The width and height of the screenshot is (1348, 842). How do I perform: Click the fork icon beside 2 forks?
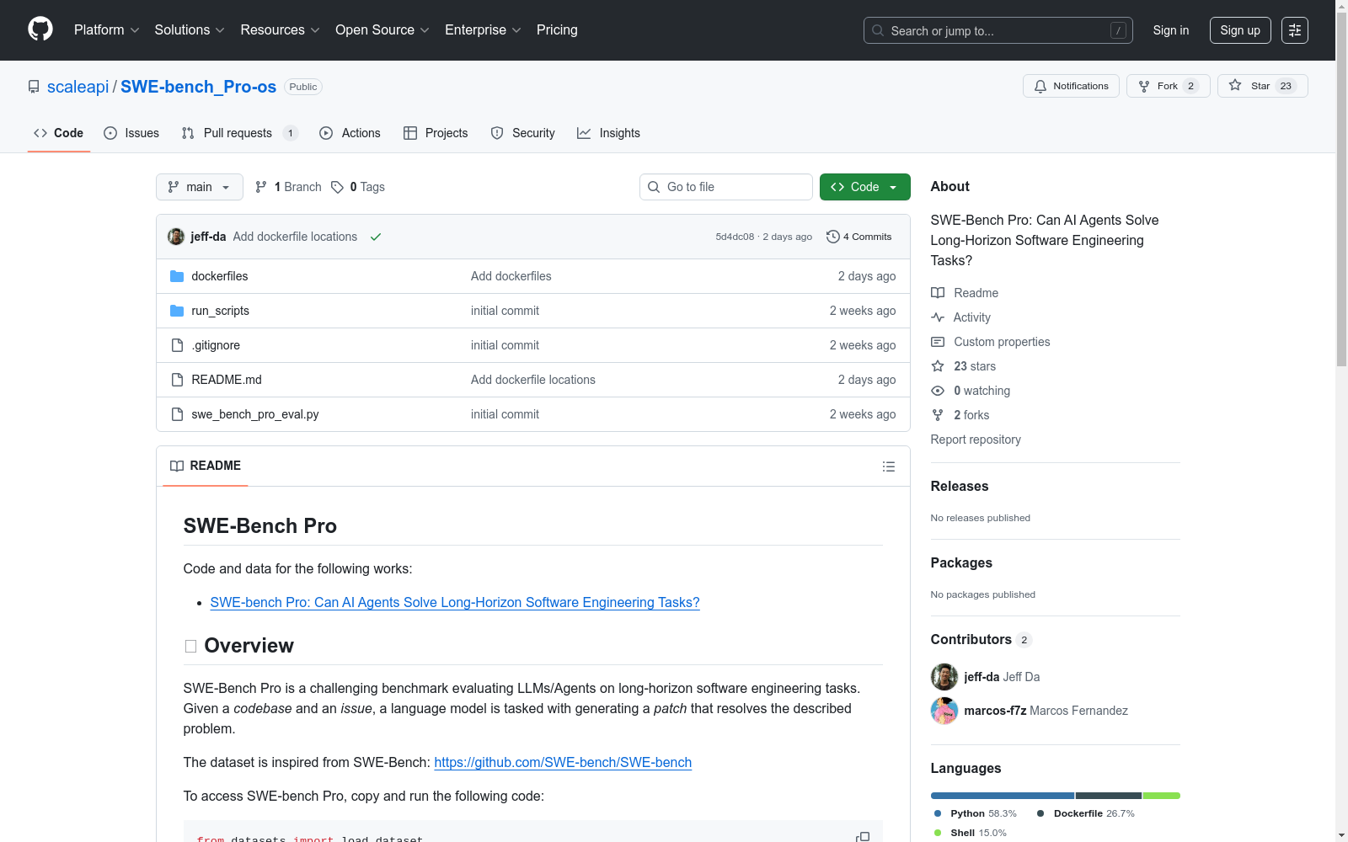coord(938,415)
